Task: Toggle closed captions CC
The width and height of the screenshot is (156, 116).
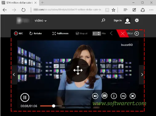Action: pyautogui.click(x=104, y=96)
